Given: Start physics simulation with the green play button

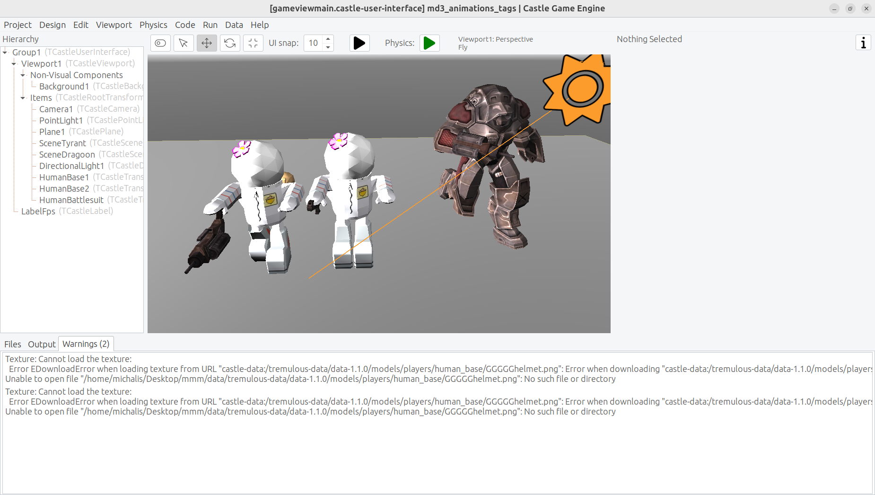Looking at the screenshot, I should pyautogui.click(x=429, y=43).
